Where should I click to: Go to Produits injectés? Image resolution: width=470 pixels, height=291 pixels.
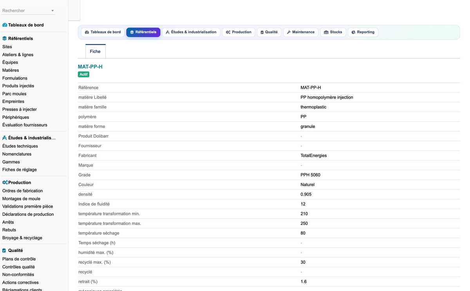[18, 86]
